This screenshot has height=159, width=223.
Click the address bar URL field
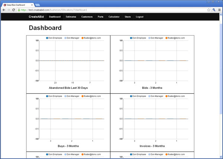pos(111,10)
